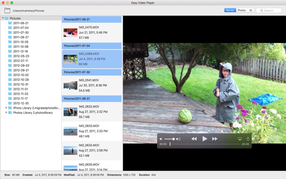Viewport: 286px width, 179px height.
Task: Select Photos Library 2.photoslibrary item
Action: pyautogui.click(x=31, y=113)
